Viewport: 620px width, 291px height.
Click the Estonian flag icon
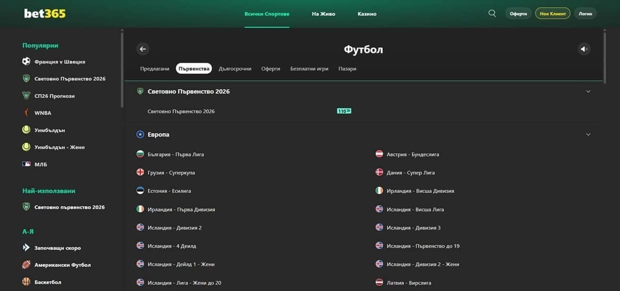click(x=140, y=191)
